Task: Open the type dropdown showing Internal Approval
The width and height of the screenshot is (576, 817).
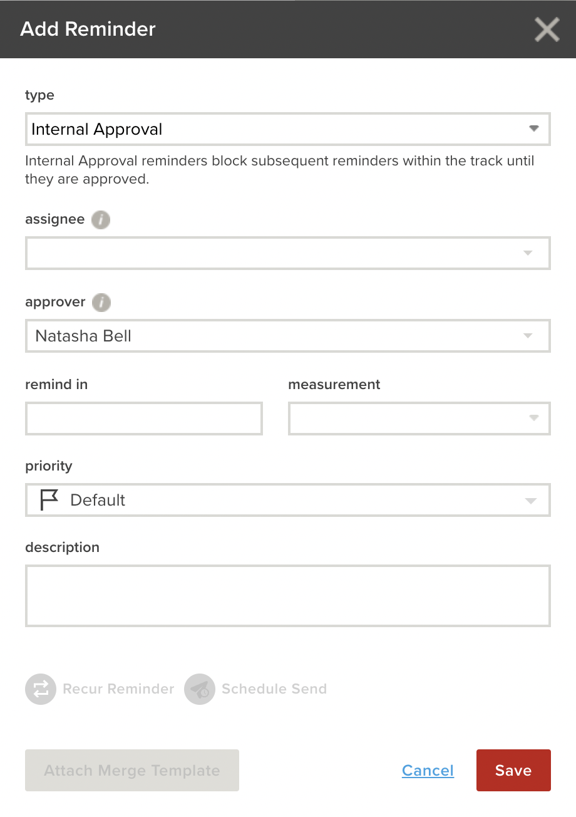Action: (288, 129)
